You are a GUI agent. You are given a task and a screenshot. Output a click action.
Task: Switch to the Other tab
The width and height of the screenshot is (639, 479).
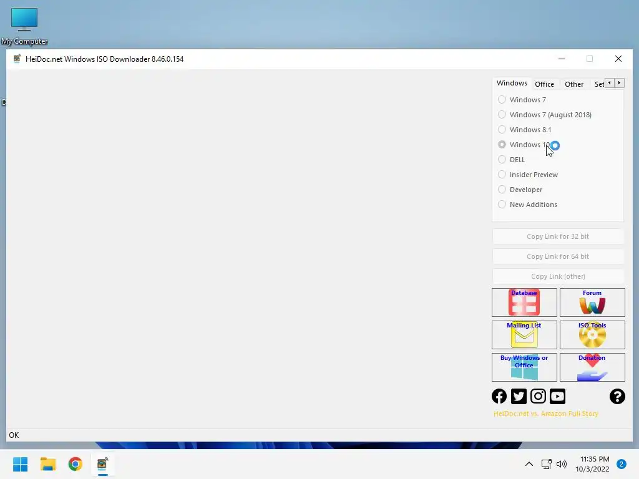coord(574,84)
